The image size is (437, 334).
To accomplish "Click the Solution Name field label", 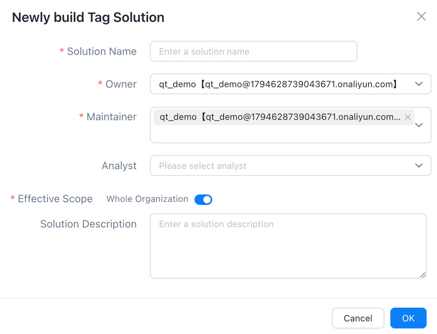I will [x=102, y=51].
